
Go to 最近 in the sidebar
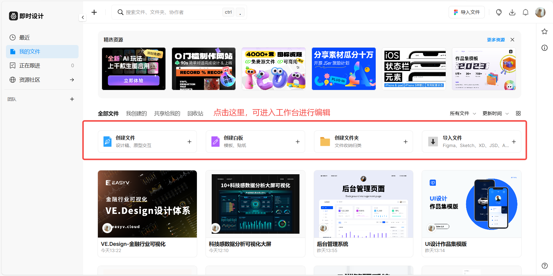(42, 38)
